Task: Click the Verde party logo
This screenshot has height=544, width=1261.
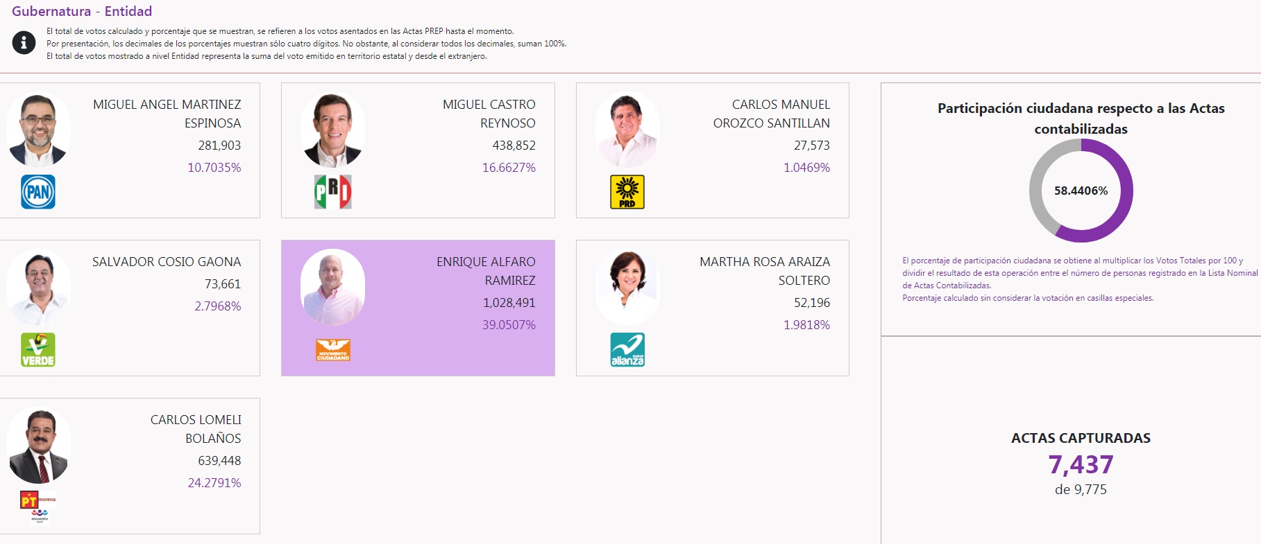Action: 38,350
